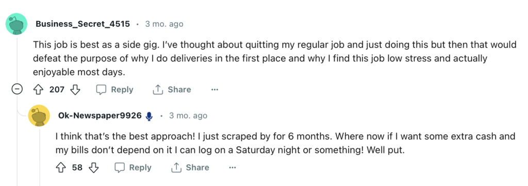Click the 3 mo. ago timestamp on the reply

tap(188, 116)
